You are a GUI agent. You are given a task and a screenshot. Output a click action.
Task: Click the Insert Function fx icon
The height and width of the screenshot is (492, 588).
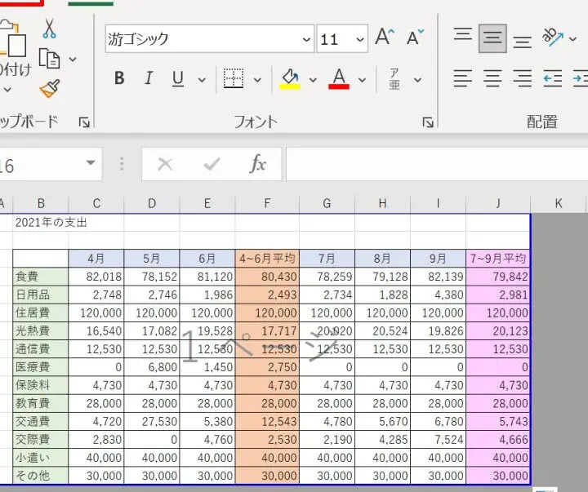click(257, 164)
